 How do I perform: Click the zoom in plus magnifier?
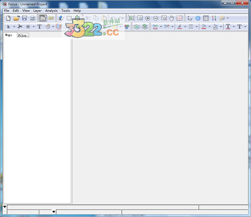148,18
